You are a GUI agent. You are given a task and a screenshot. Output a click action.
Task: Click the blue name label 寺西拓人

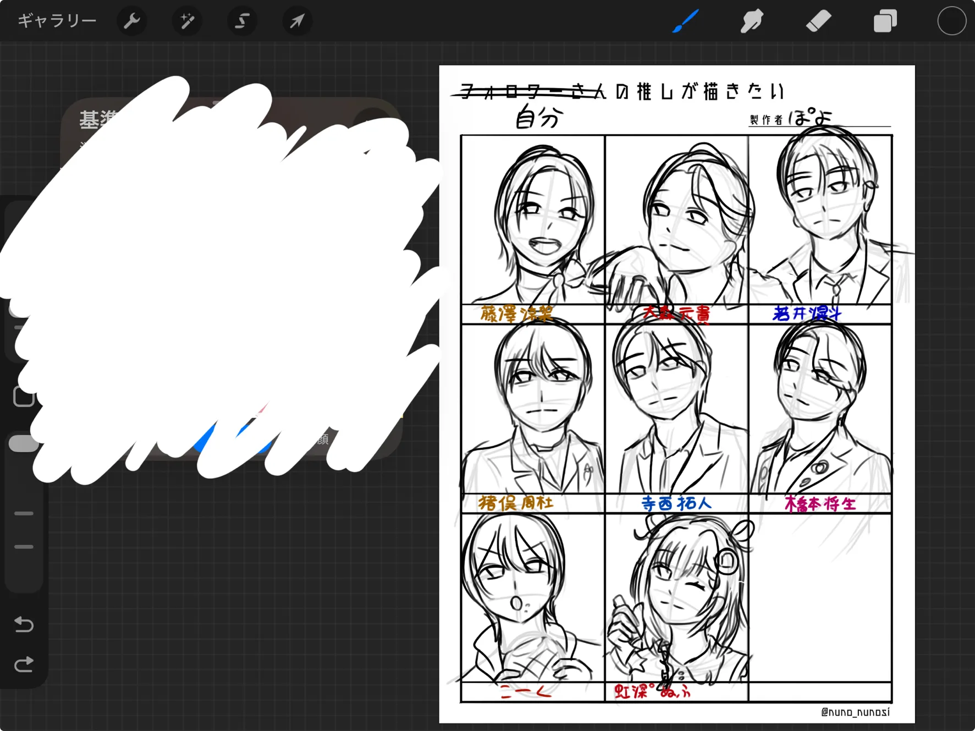tap(676, 503)
